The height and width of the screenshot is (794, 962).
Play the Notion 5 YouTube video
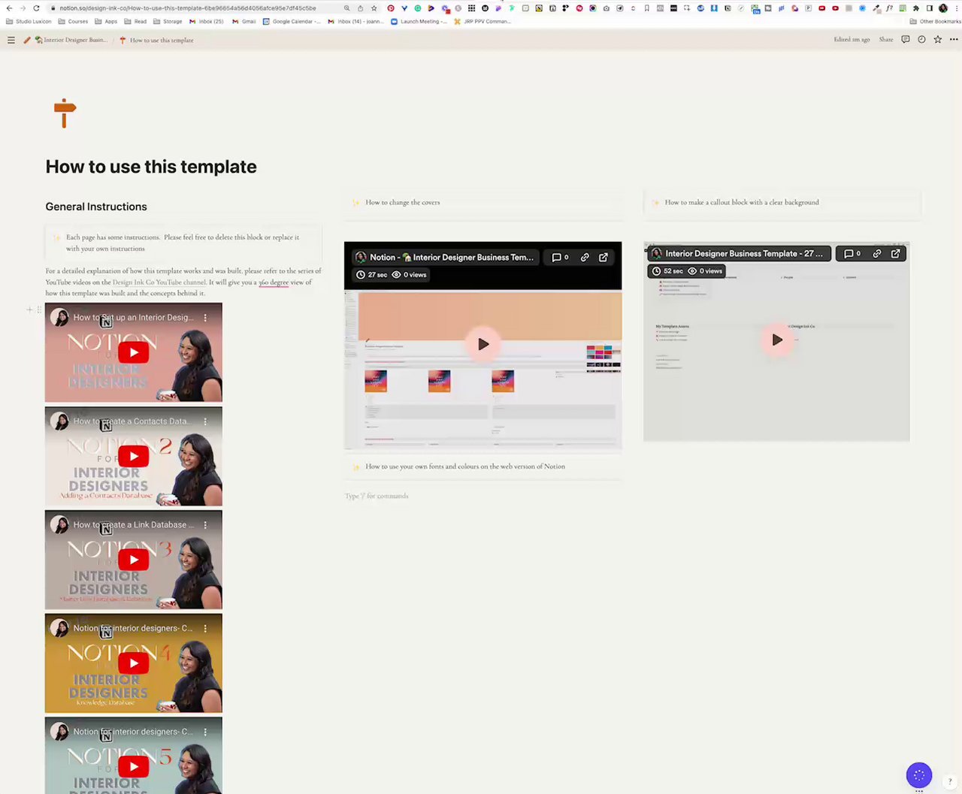(133, 766)
